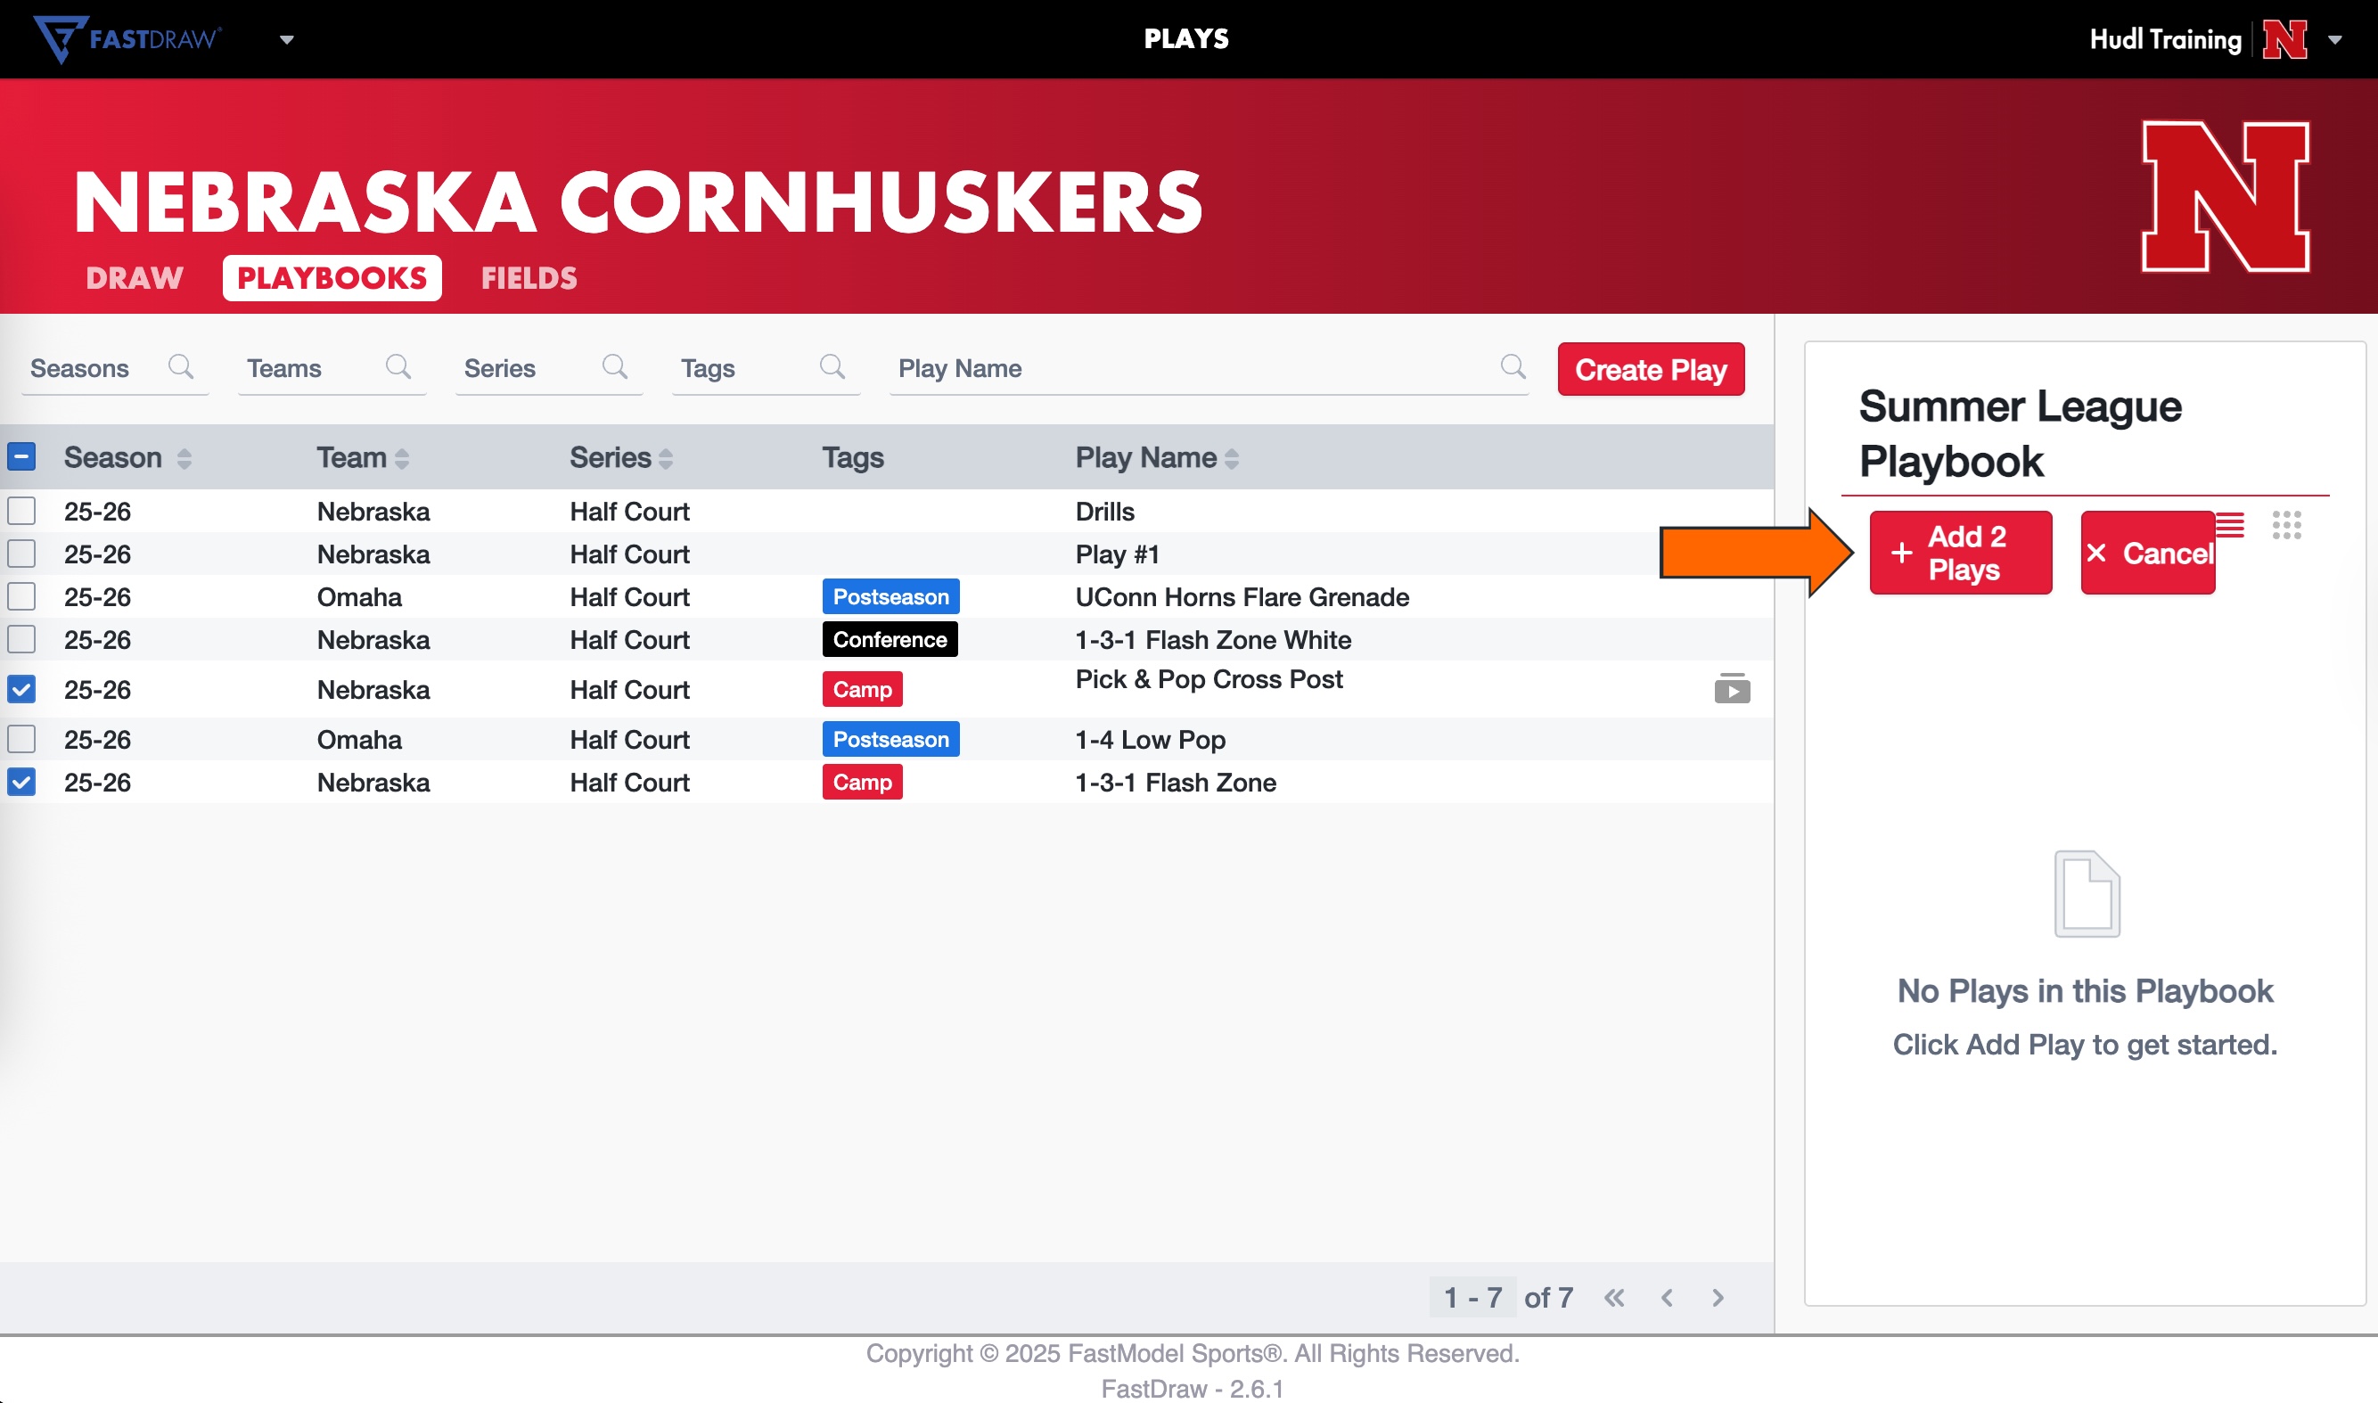
Task: Switch playbook panel to grid view icon
Action: 2287,525
